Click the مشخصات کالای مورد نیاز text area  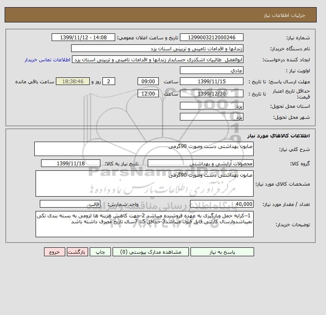[x=144, y=184]
